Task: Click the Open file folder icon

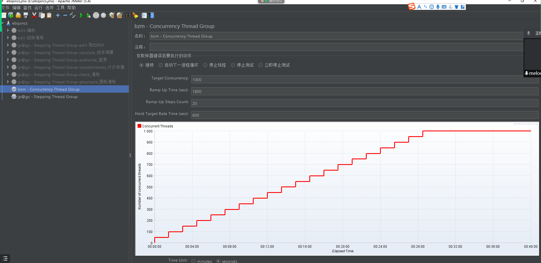Action: click(x=18, y=15)
